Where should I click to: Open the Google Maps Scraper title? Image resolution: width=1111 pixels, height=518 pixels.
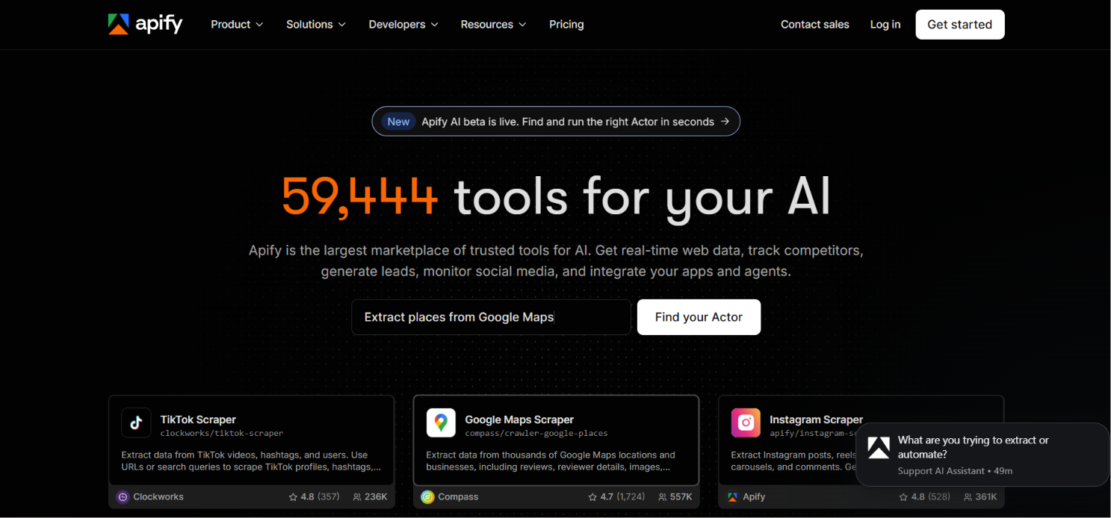pyautogui.click(x=519, y=419)
